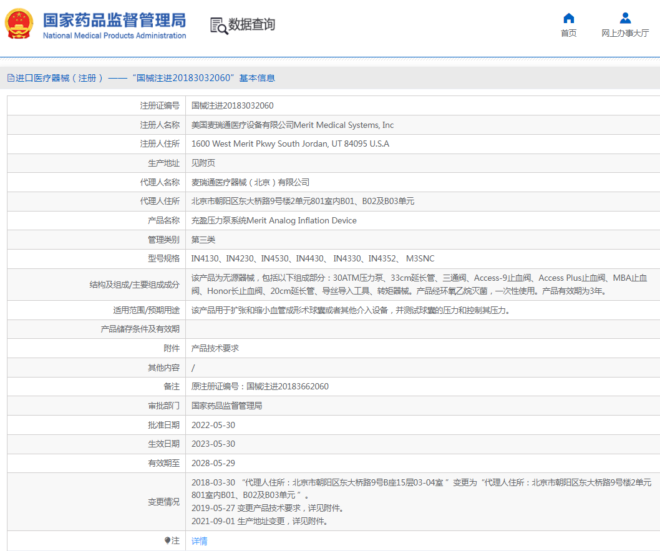Viewport: 660px width, 551px height.
Task: Open the 网上办事大厅 navigation link
Action: click(625, 33)
